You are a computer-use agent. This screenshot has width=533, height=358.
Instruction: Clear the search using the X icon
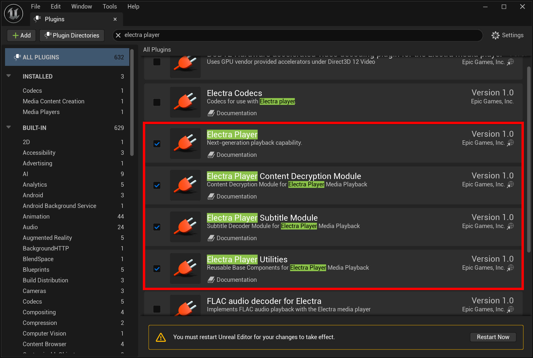(x=118, y=35)
